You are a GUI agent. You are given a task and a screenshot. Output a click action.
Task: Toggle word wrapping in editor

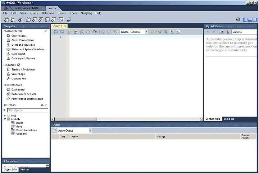coord(178,32)
